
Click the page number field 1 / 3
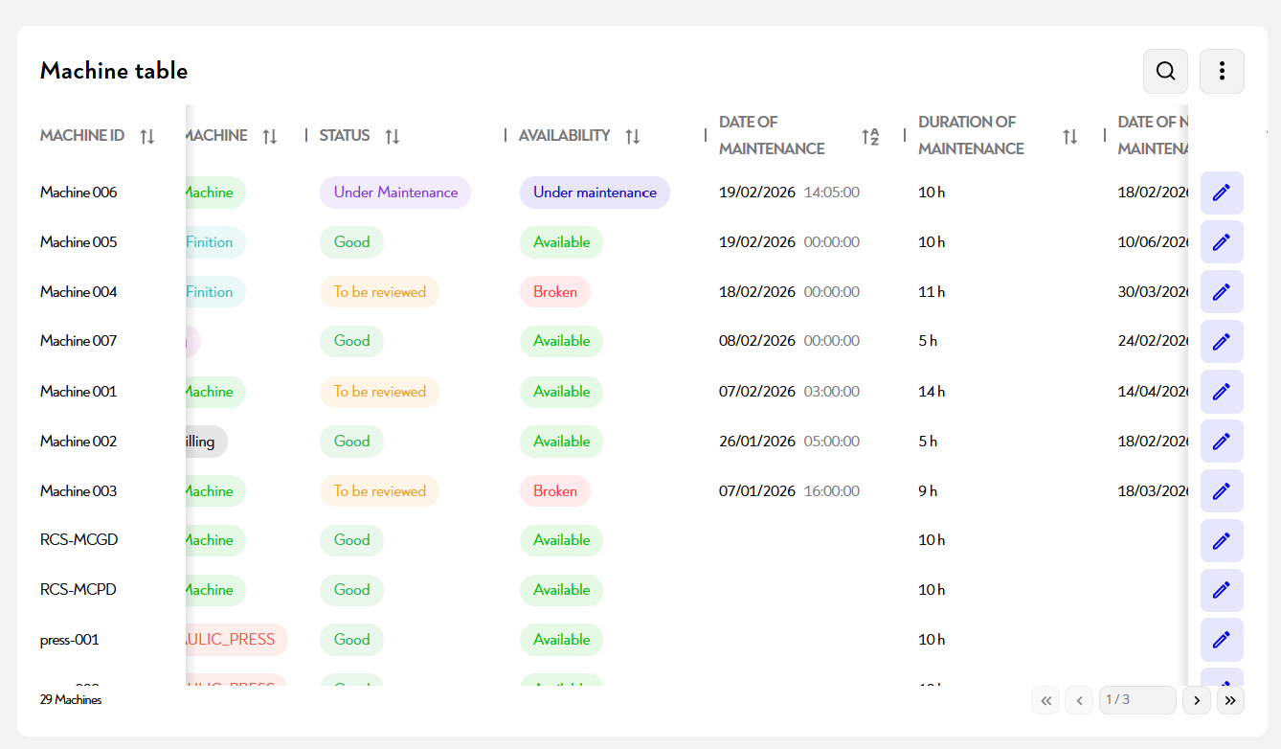tap(1137, 700)
